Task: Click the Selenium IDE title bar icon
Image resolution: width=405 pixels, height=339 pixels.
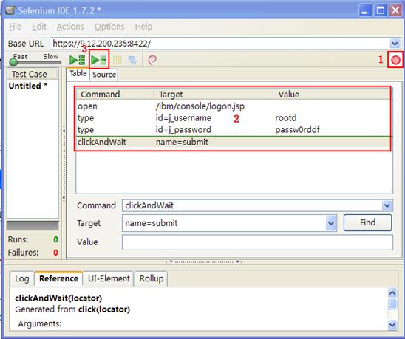Action: (x=10, y=10)
